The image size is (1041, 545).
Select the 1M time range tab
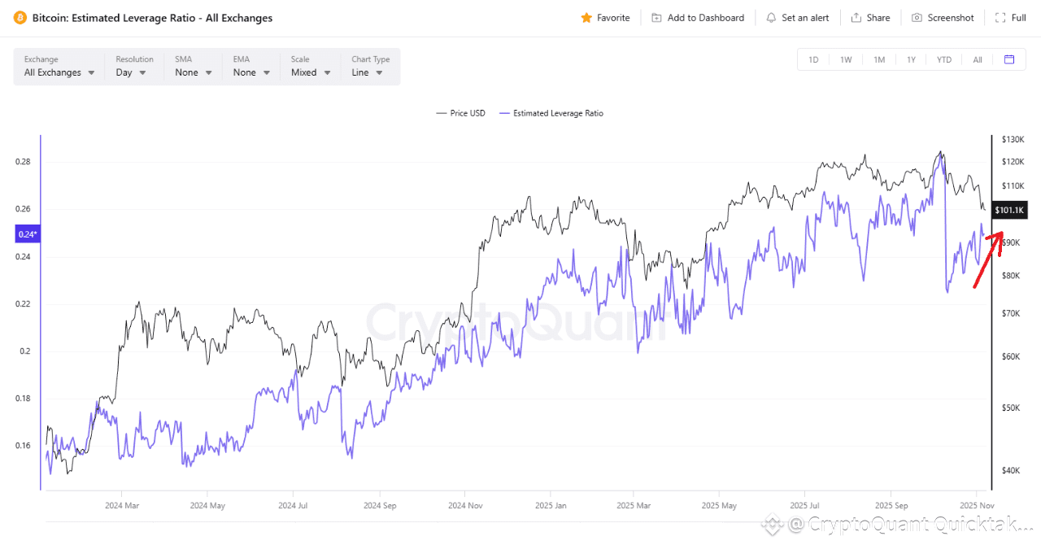pos(879,59)
